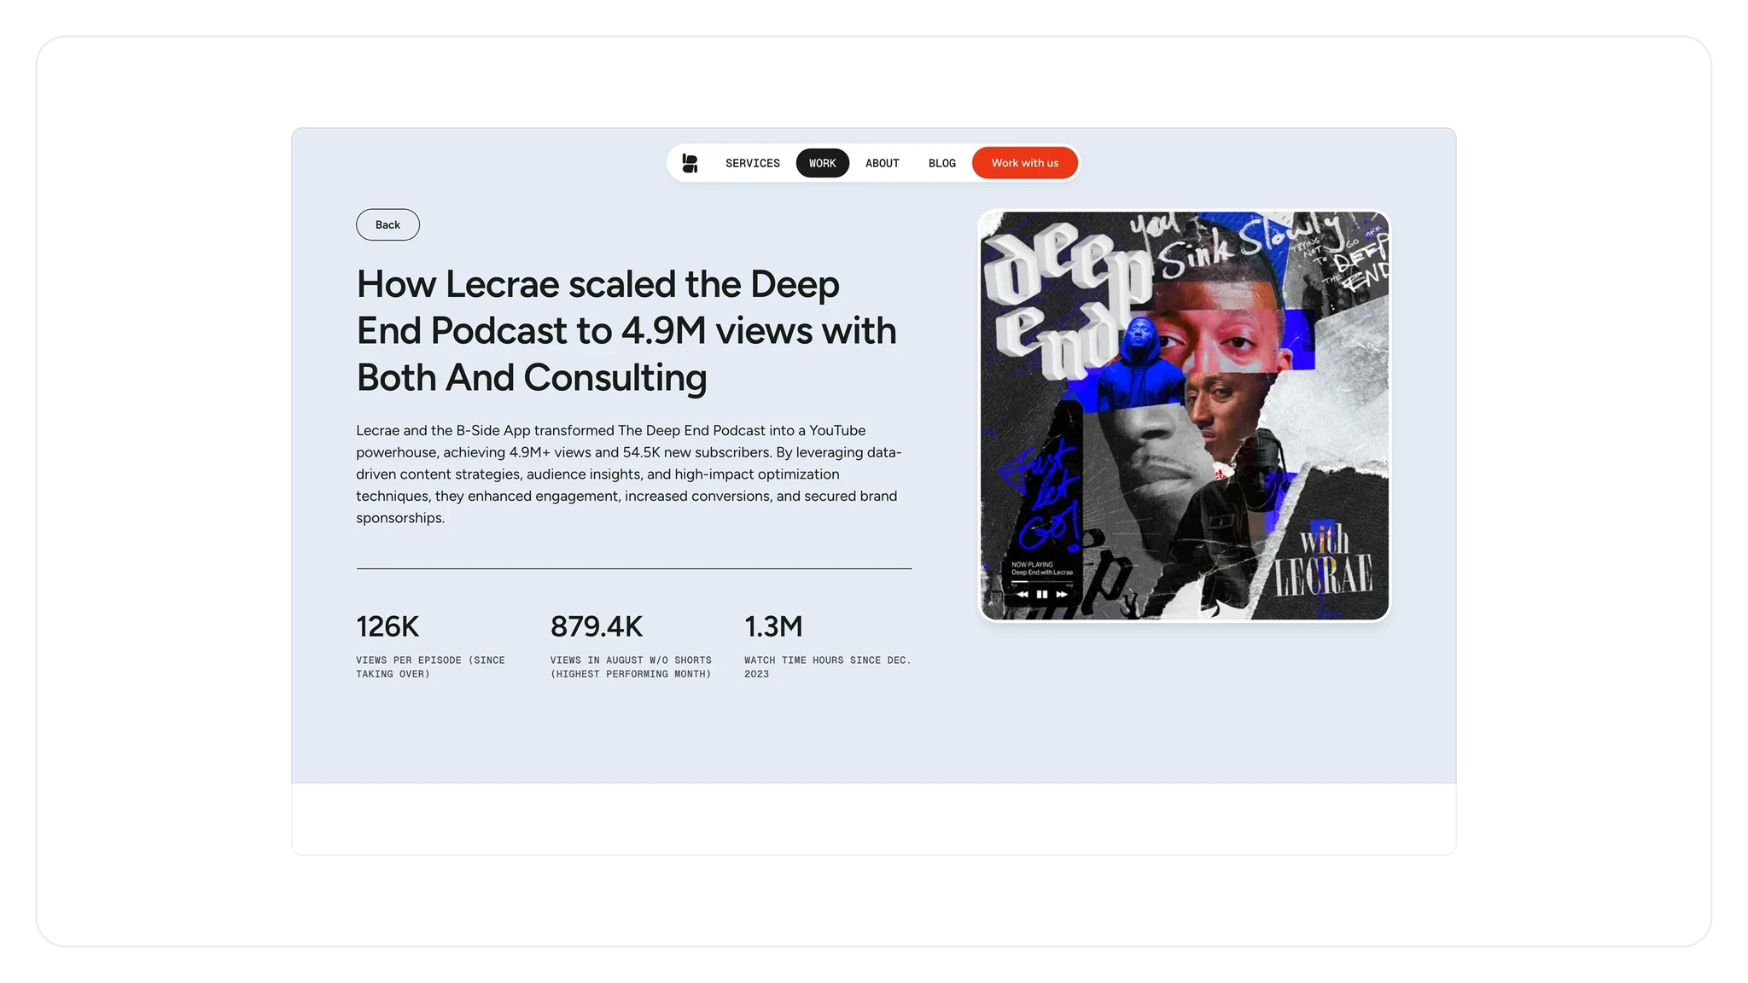The height and width of the screenshot is (983, 1748).
Task: Click the summary paragraph about Lecrae
Action: [x=630, y=474]
